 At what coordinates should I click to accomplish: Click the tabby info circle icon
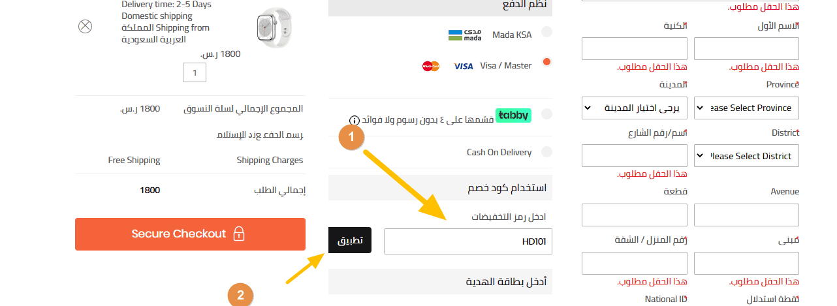354,120
